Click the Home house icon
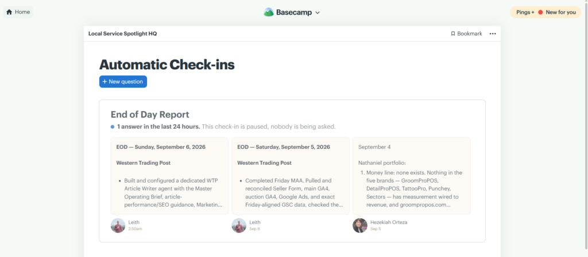 coord(9,12)
